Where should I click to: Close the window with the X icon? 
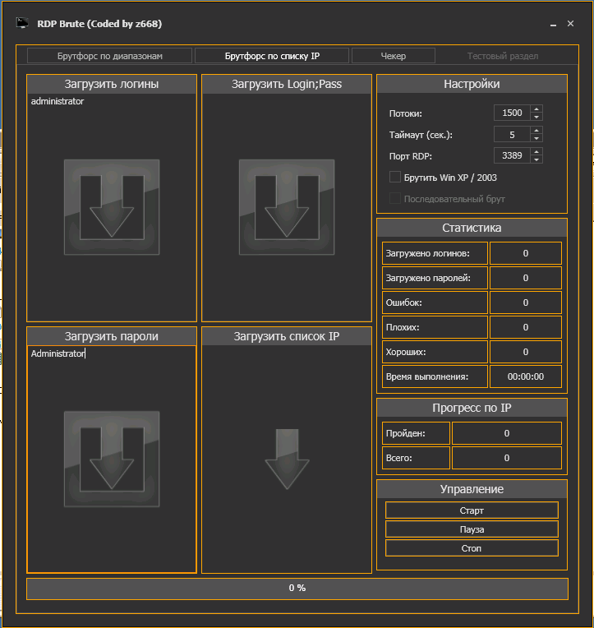571,24
